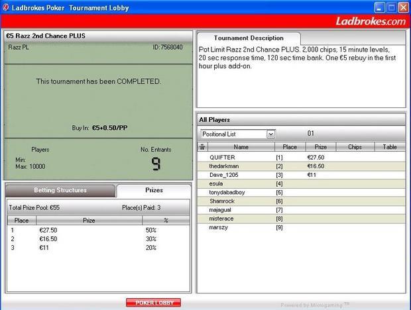Close the Tournament Lobby window
The height and width of the screenshot is (310, 411).
pyautogui.click(x=404, y=7)
